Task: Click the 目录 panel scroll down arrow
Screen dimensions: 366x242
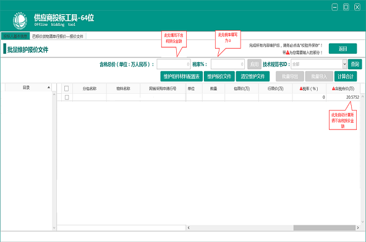Action: click(x=54, y=228)
